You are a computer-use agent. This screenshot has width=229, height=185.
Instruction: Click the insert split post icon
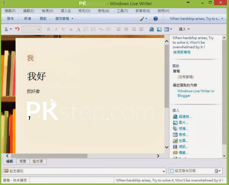(108, 29)
